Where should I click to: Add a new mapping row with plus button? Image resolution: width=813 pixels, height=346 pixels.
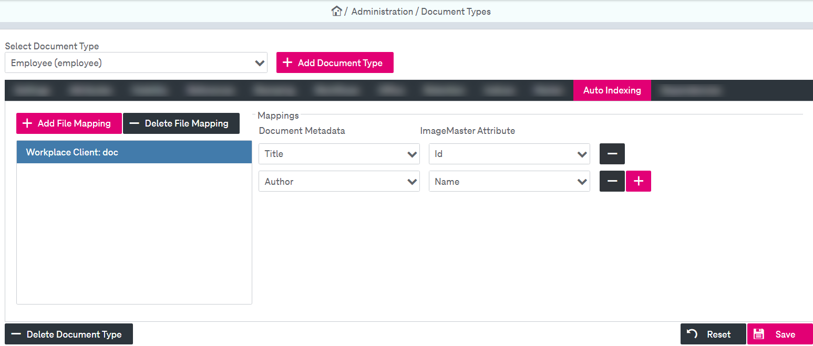[x=638, y=181]
